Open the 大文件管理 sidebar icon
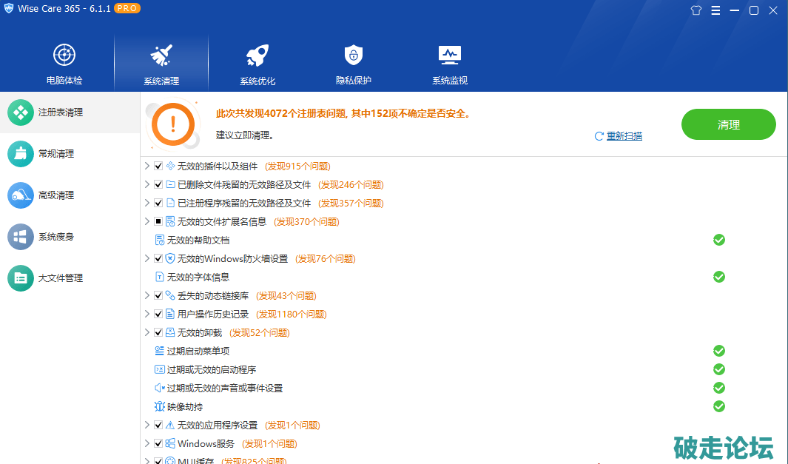This screenshot has width=788, height=464. 21,278
